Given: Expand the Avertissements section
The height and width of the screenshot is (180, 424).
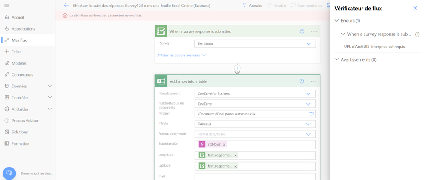Looking at the screenshot, I should tap(337, 59).
